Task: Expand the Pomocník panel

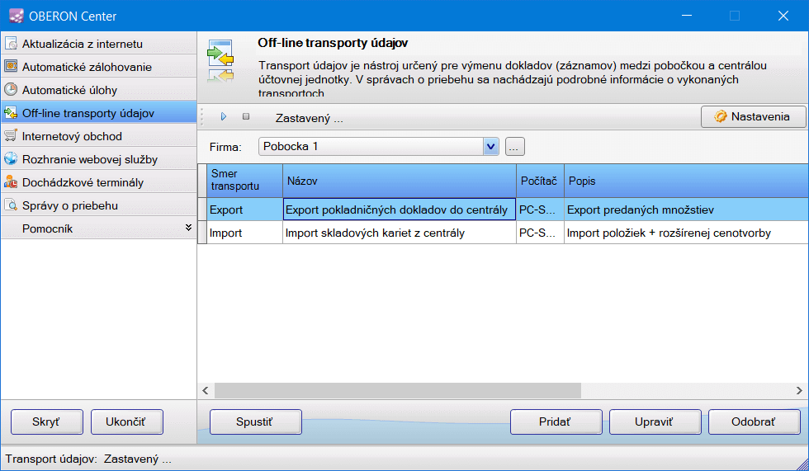Action: point(188,228)
